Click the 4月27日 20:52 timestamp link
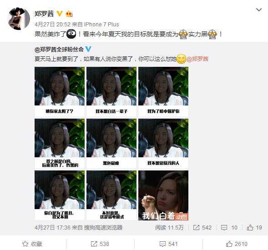 [52, 25]
